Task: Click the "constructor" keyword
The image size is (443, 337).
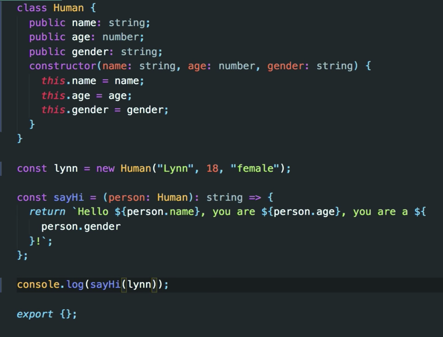Action: click(x=63, y=66)
